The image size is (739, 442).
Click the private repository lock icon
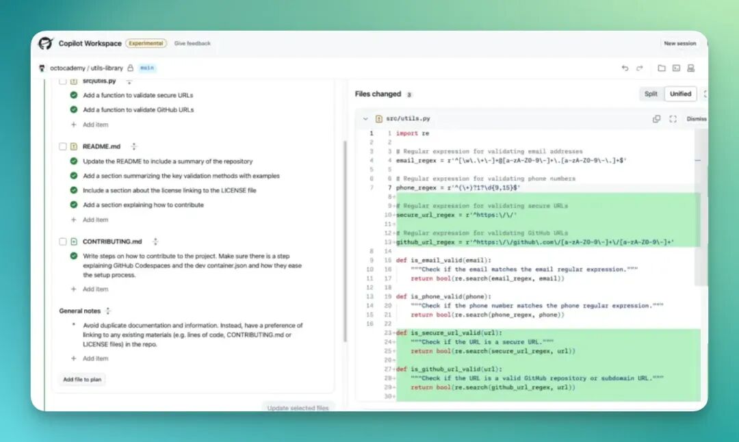(x=131, y=68)
